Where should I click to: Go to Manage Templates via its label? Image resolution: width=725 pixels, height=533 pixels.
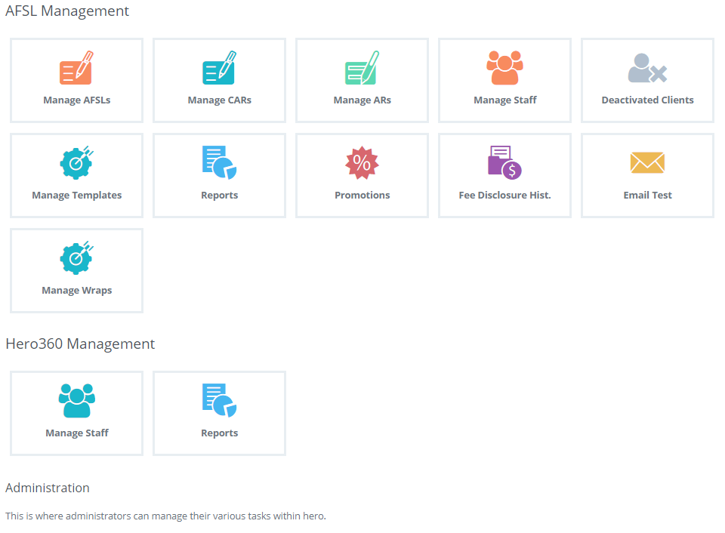77,195
